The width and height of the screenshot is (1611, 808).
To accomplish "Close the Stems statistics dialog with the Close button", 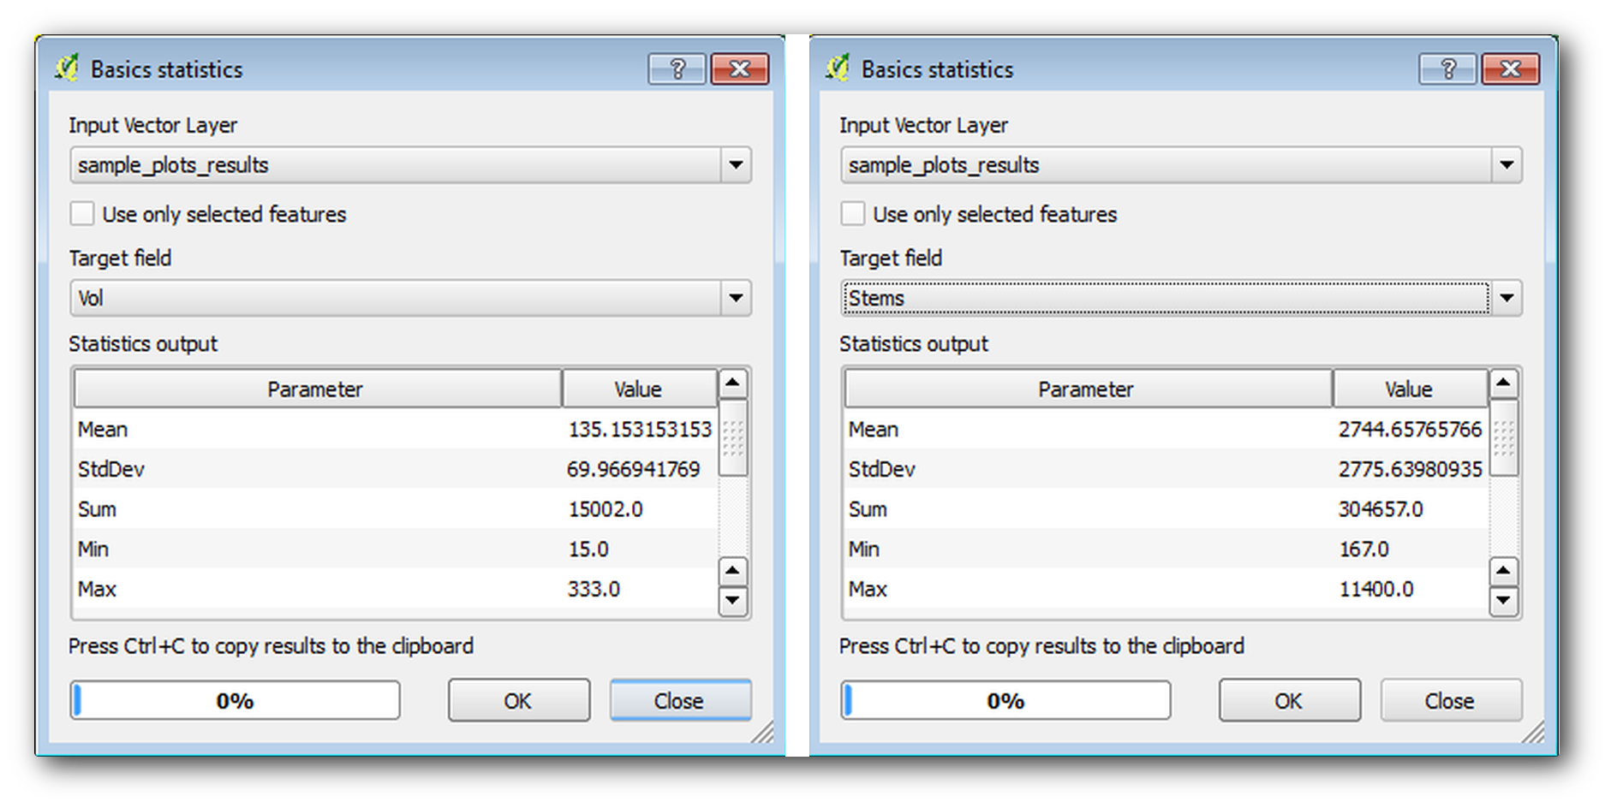I will coord(1450,699).
